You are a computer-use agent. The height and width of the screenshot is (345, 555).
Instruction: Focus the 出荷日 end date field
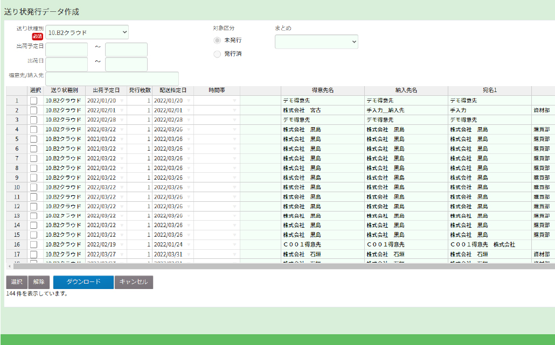point(127,65)
